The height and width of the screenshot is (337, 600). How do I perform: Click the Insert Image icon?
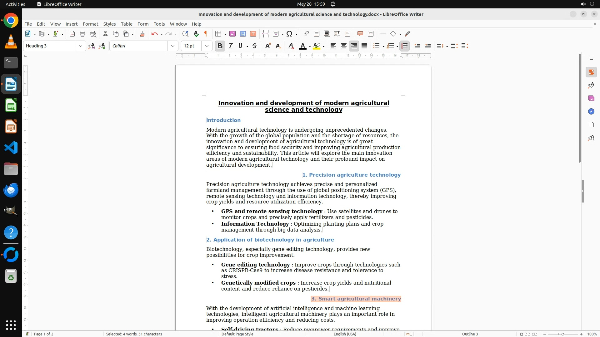[232, 34]
